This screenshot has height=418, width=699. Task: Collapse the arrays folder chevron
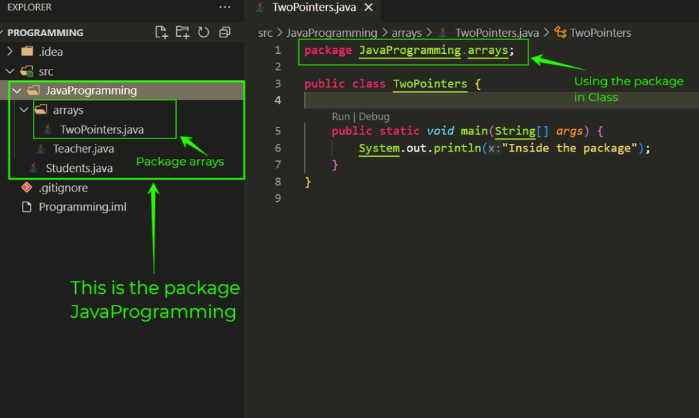click(24, 110)
